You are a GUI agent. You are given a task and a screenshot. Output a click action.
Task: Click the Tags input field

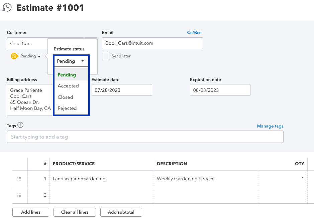(x=145, y=137)
